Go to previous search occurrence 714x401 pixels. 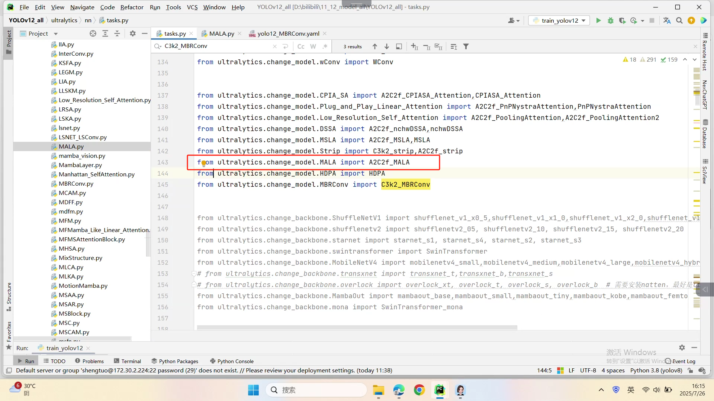click(375, 46)
